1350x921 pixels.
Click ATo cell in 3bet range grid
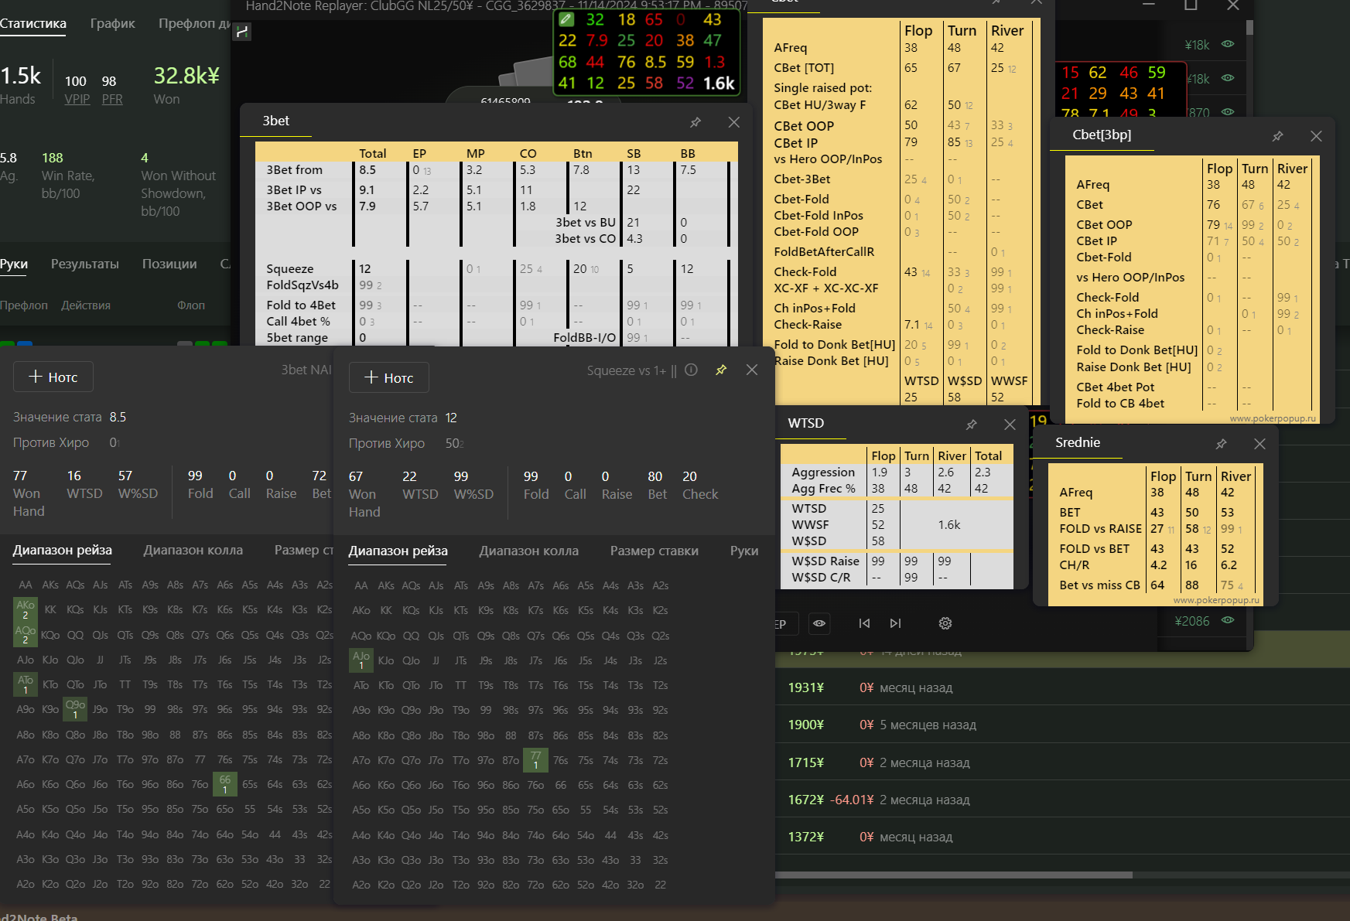click(x=26, y=684)
